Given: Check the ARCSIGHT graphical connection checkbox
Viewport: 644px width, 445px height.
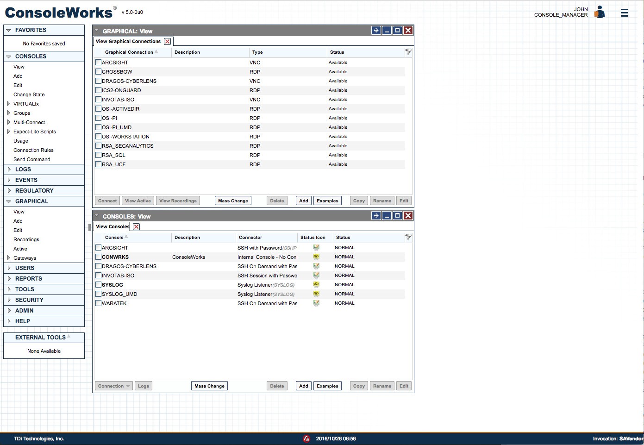Looking at the screenshot, I should tap(98, 62).
